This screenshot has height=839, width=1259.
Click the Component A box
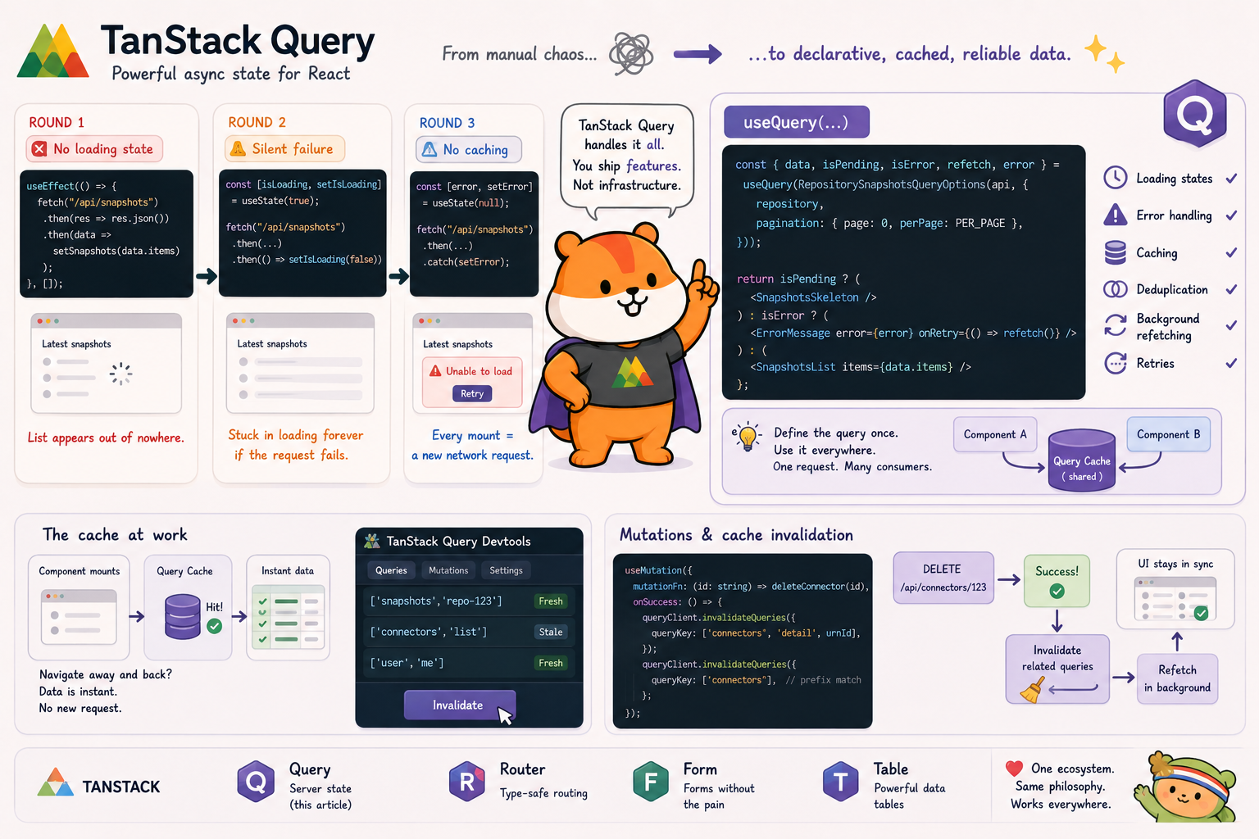(995, 434)
